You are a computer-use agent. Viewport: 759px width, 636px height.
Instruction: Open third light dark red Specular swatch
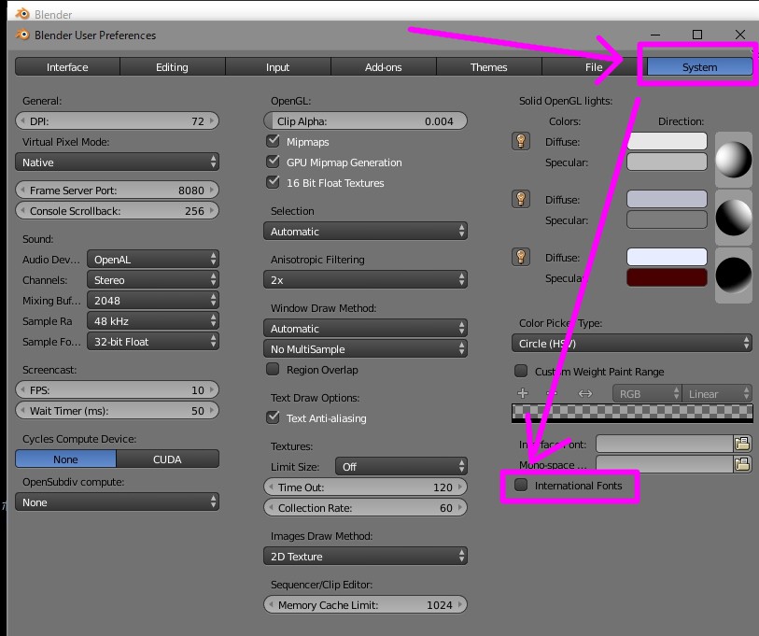pyautogui.click(x=667, y=277)
